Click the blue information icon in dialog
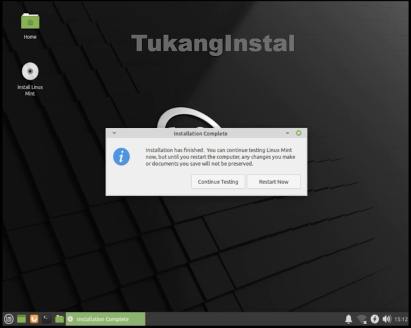Viewport: 411px width, 328px height. [x=121, y=157]
